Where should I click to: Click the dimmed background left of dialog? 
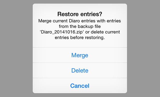(x=16, y=48)
